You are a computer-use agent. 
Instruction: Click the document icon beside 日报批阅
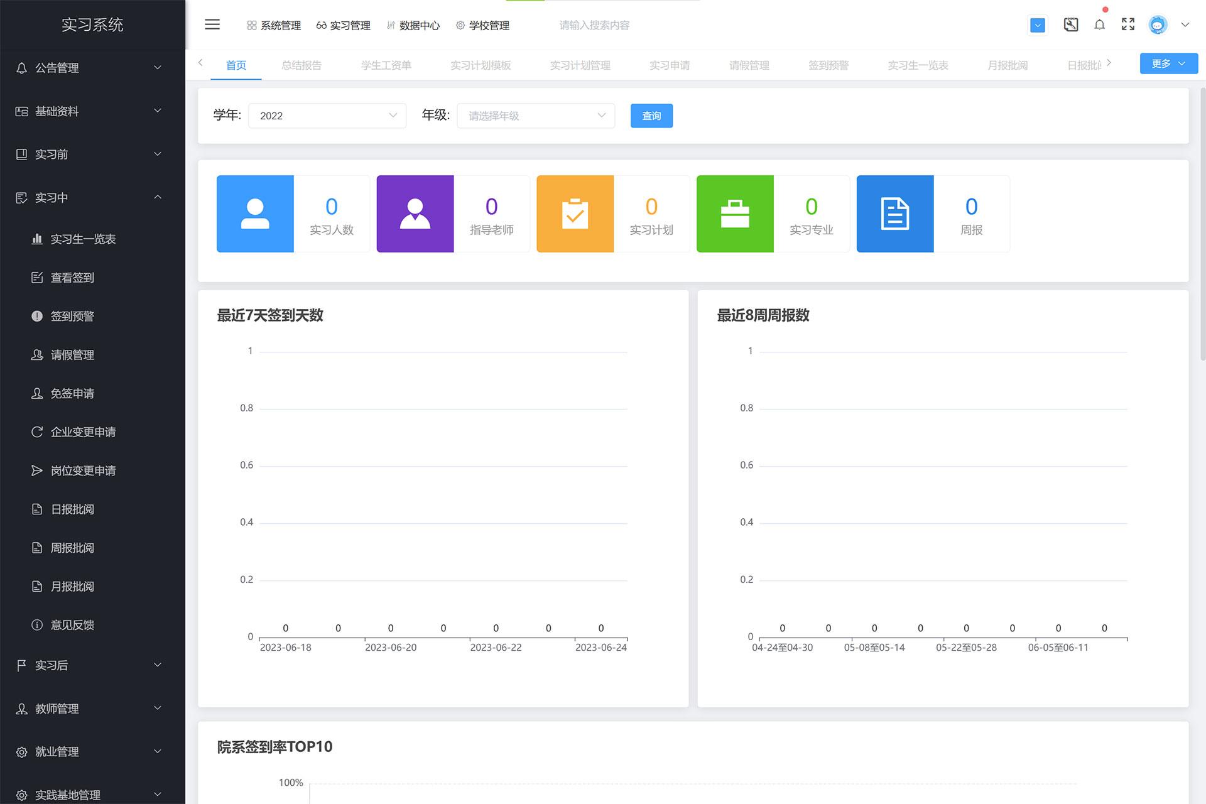pyautogui.click(x=37, y=509)
